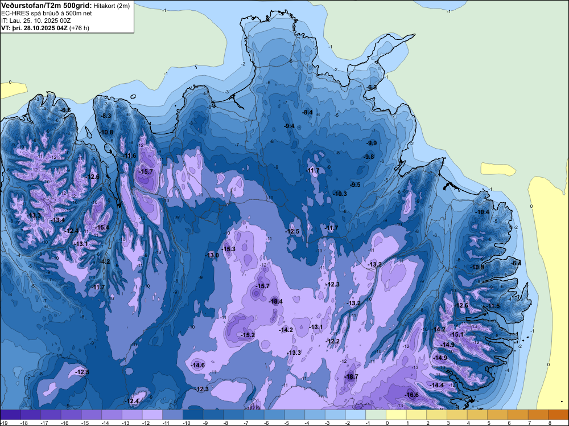The image size is (569, 426).
Task: Click the -9.4 temperature value on the map
Action: [x=289, y=126]
